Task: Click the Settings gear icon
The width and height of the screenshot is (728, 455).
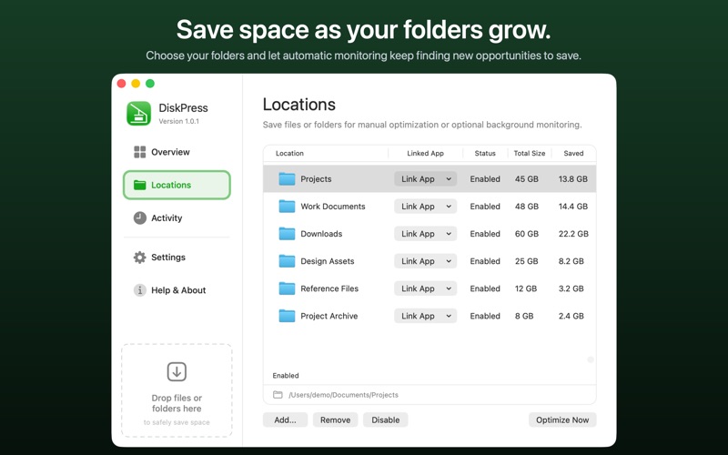Action: pyautogui.click(x=140, y=258)
